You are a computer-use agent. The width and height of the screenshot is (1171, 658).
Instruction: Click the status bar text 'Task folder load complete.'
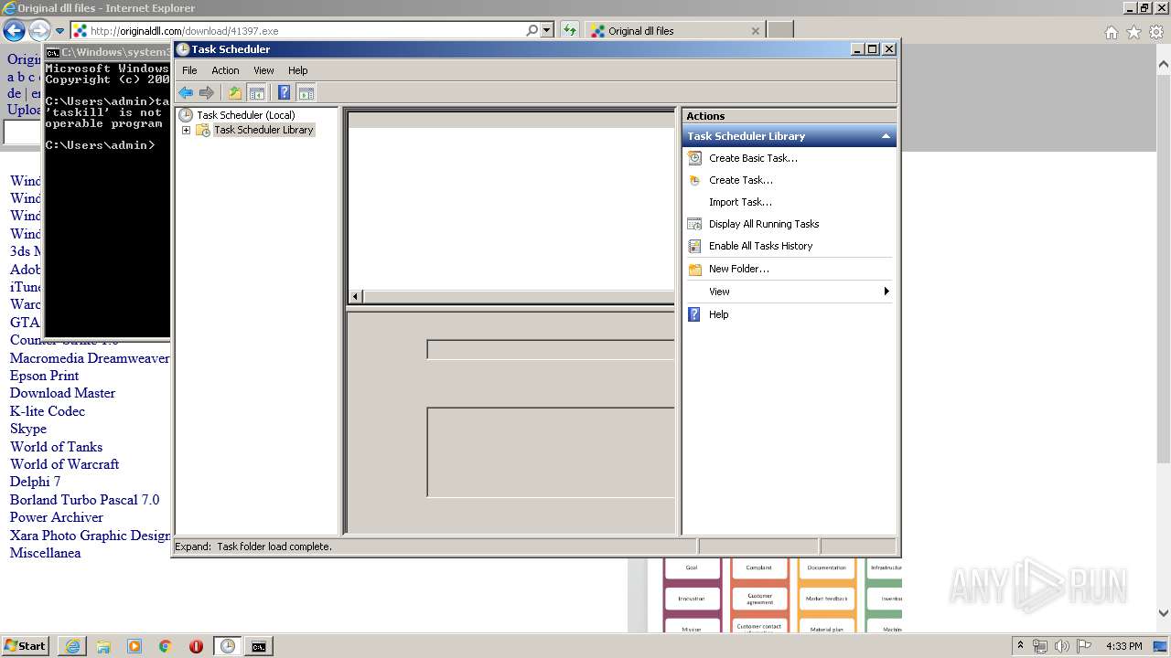[x=274, y=547]
